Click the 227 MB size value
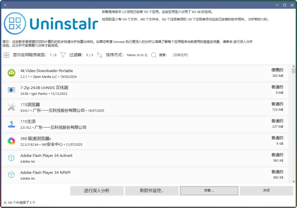 [x=278, y=127]
